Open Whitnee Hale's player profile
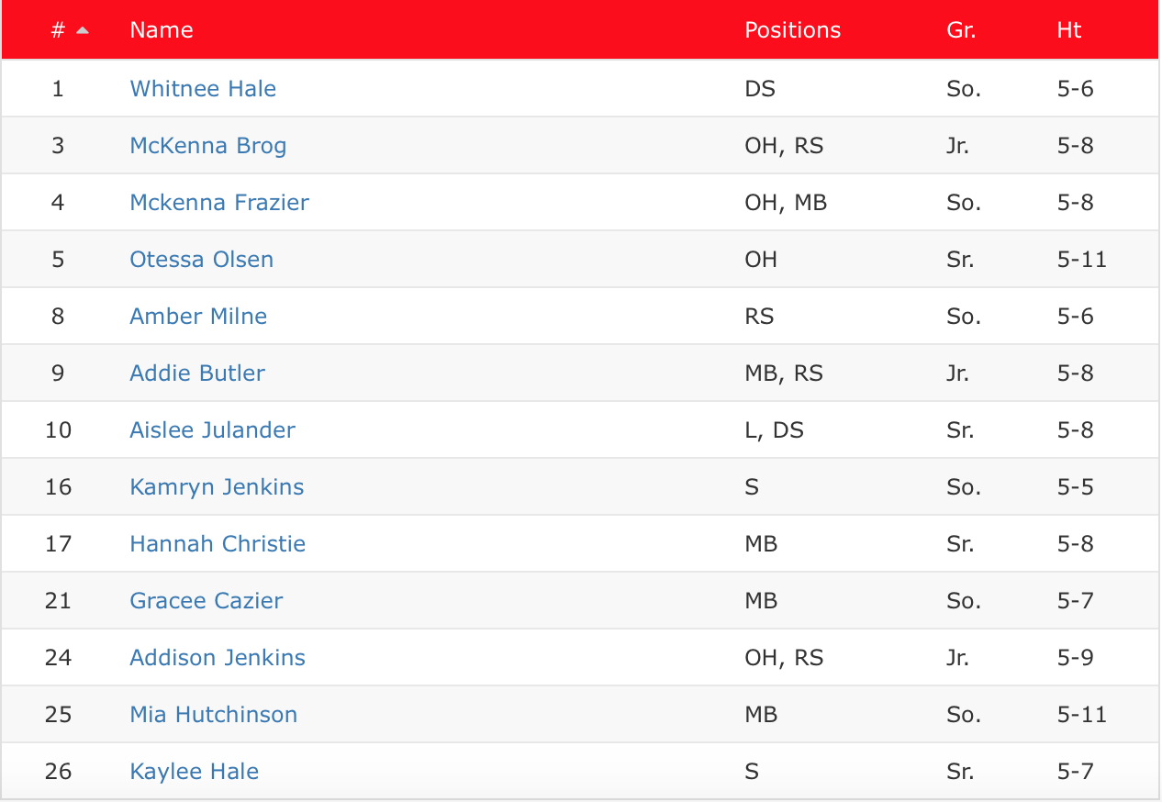This screenshot has height=802, width=1162. (x=203, y=89)
